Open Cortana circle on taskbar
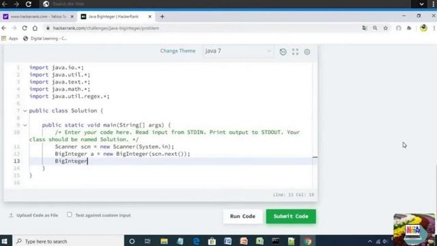The height and width of the screenshot is (246, 437). tap(132, 241)
